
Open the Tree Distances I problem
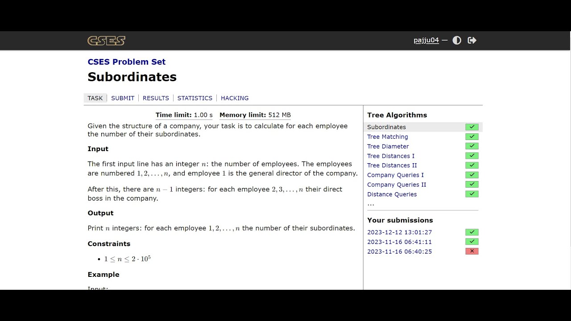pyautogui.click(x=391, y=156)
